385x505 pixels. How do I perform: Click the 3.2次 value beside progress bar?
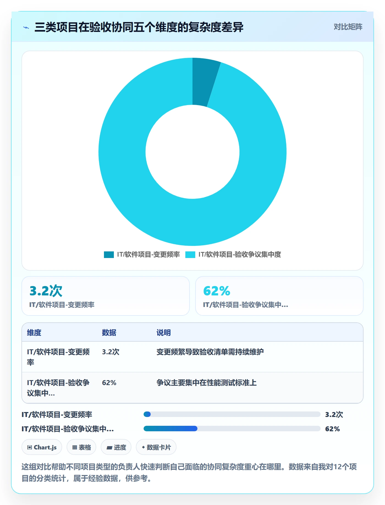coord(334,415)
